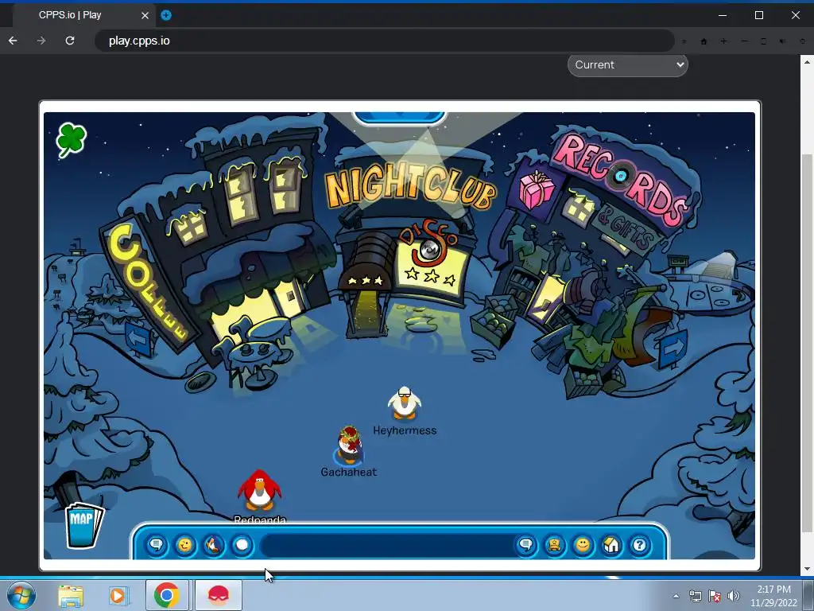This screenshot has height=611, width=814.
Task: Throw a snowball with the snowball icon
Action: click(x=242, y=545)
